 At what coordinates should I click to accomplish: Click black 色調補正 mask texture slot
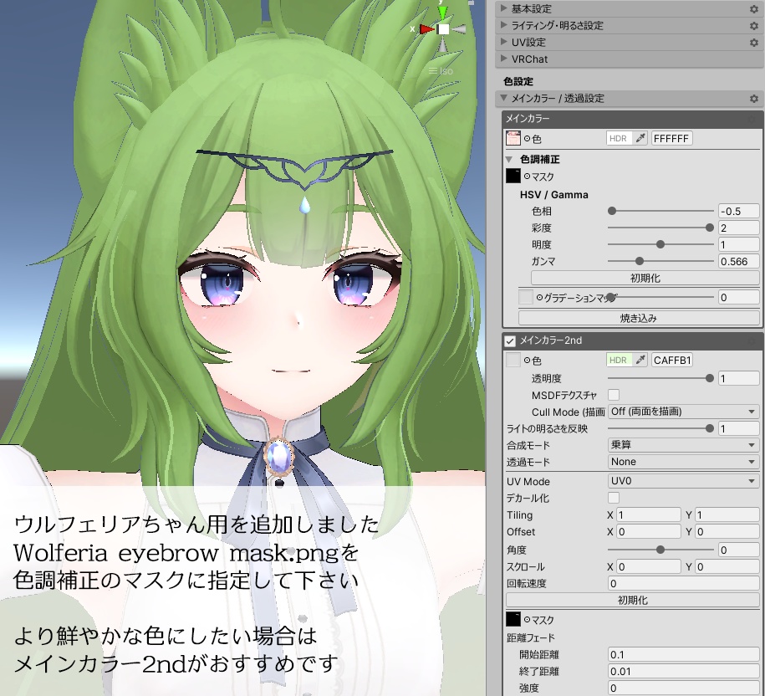click(x=513, y=177)
